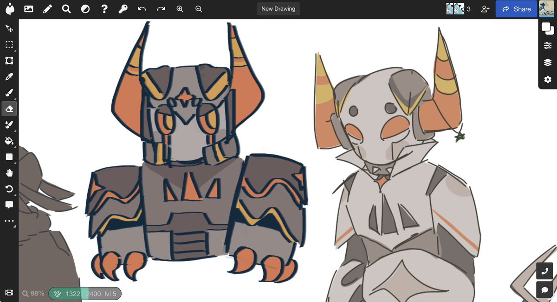Click the blue Share button
557x302 pixels.
[x=516, y=9]
